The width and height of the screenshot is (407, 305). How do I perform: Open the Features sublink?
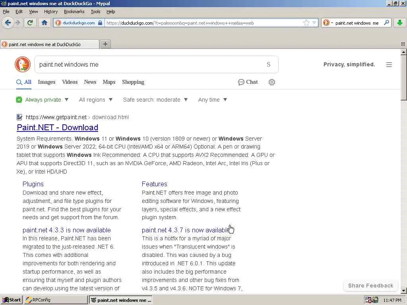(155, 184)
